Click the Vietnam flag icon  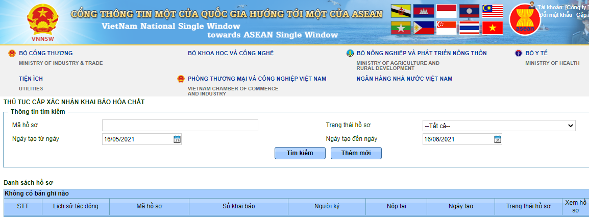(x=492, y=28)
